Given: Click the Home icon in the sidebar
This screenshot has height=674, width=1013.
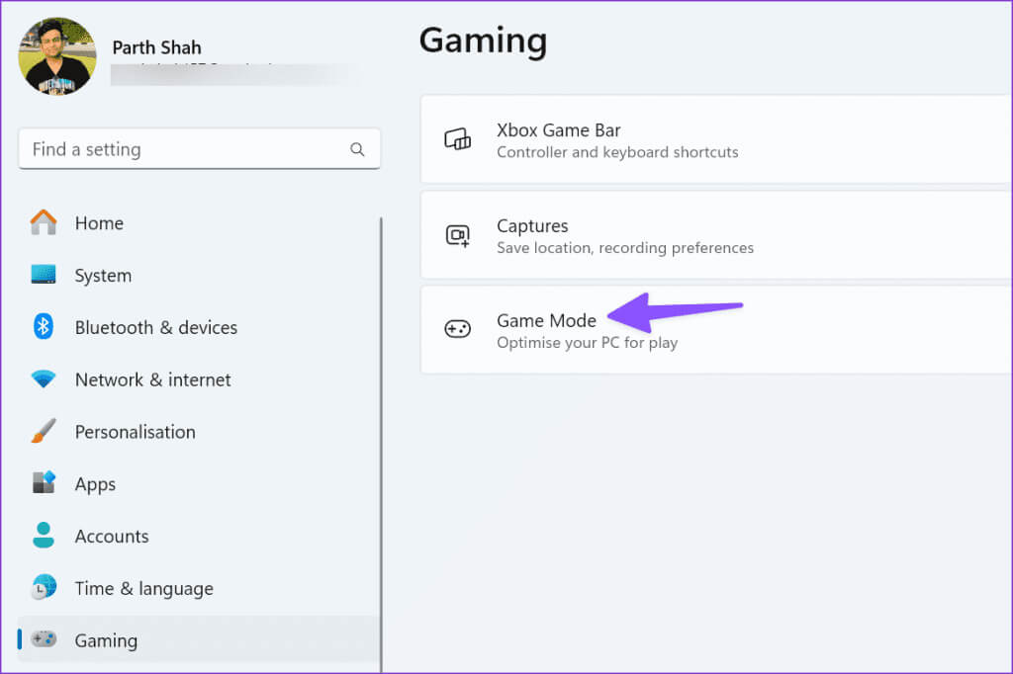Looking at the screenshot, I should point(44,222).
